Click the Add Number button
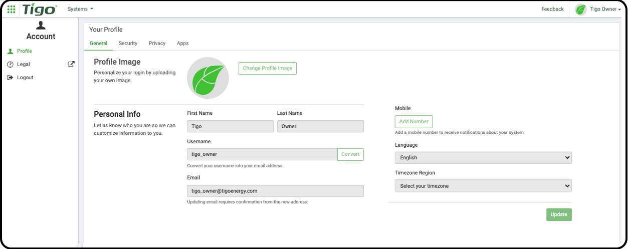The height and width of the screenshot is (249, 628). 414,121
